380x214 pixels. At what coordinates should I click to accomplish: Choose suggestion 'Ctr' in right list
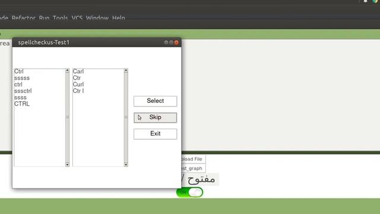click(x=77, y=78)
